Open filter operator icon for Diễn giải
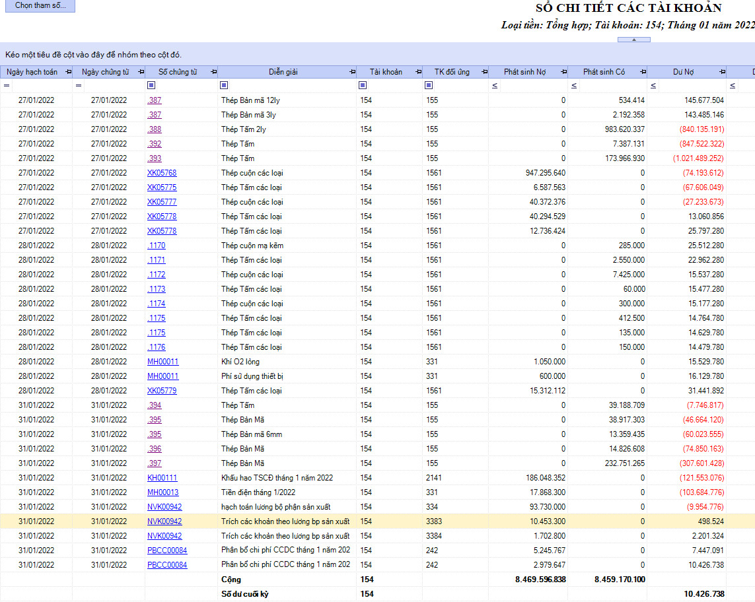The width and height of the screenshot is (755, 602). coord(224,85)
